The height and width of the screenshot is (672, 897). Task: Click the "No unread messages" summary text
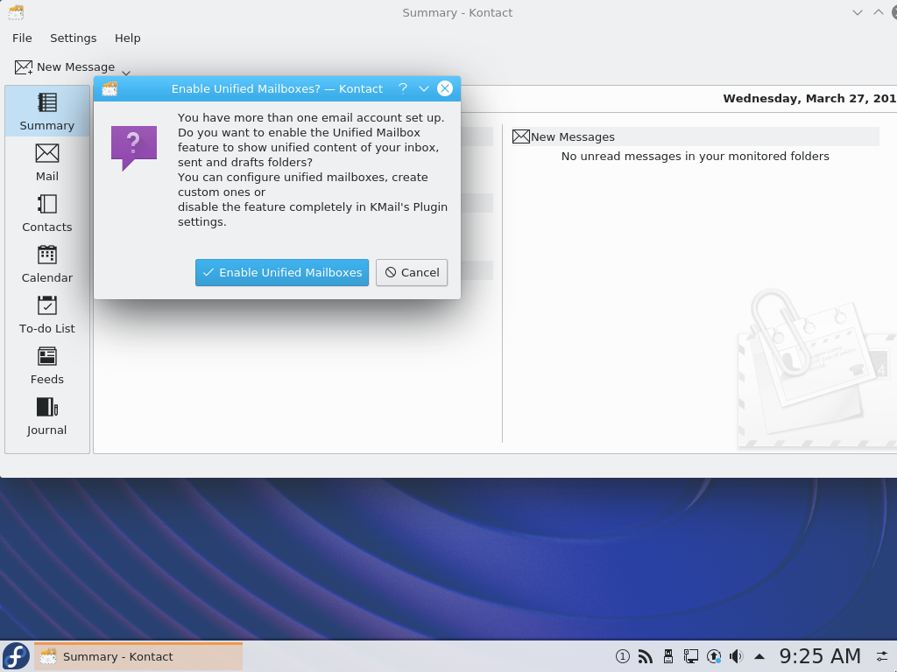[x=695, y=156]
